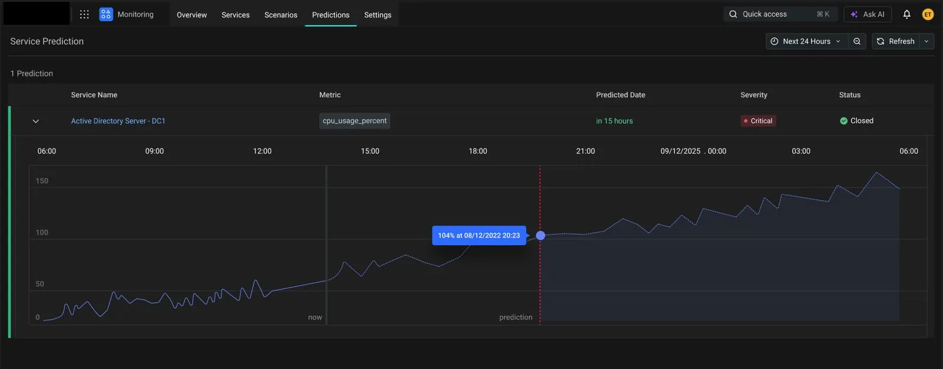The height and width of the screenshot is (369, 943).
Task: Open the apps grid launcher
Action: [84, 14]
